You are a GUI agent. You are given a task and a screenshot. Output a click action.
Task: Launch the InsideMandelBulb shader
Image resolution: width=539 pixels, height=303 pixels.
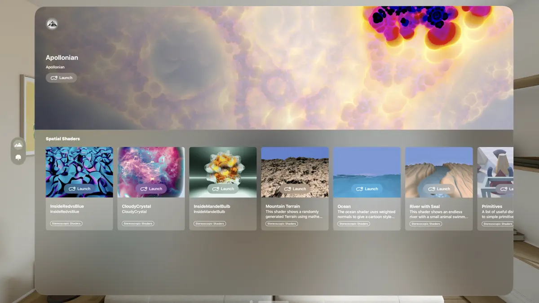click(223, 189)
